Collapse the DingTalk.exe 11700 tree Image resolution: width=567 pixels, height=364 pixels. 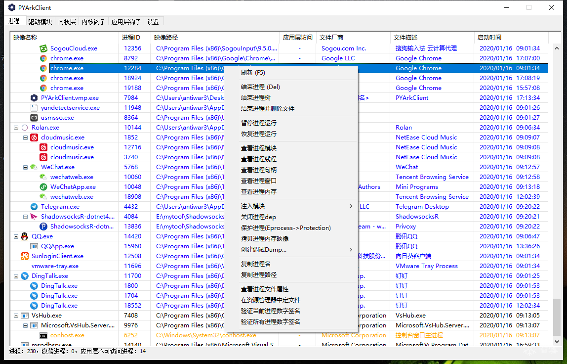pyautogui.click(x=16, y=276)
